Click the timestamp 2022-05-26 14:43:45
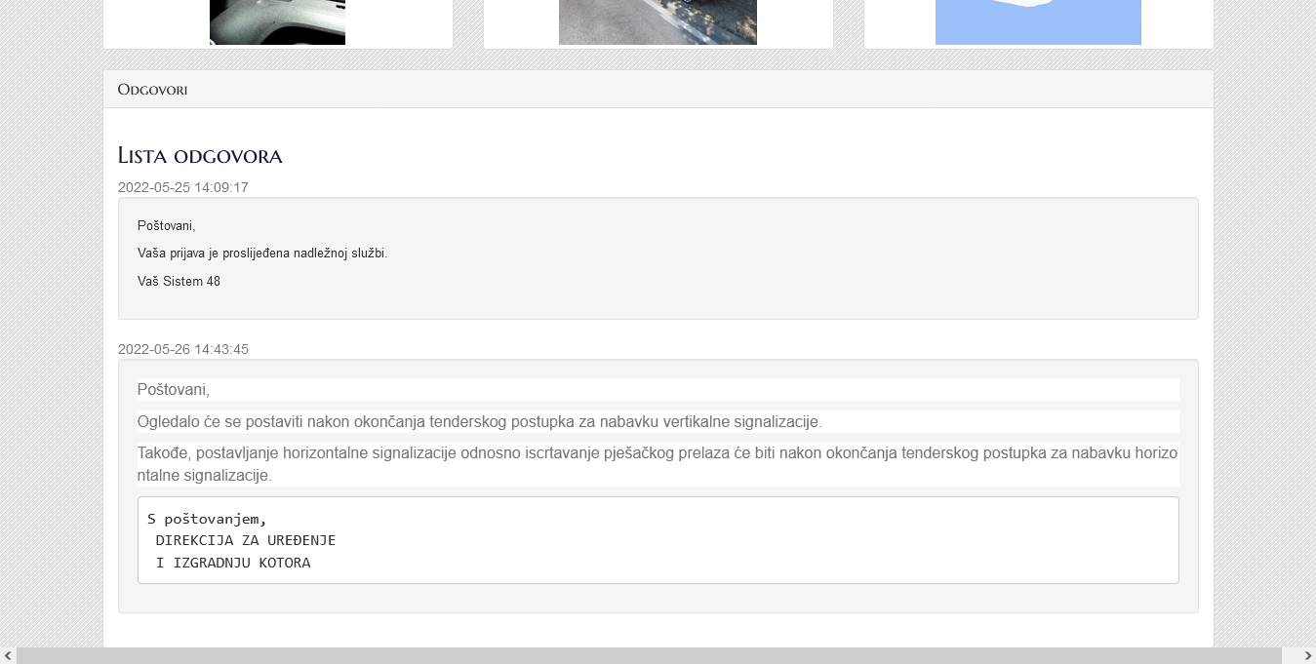 (x=183, y=349)
